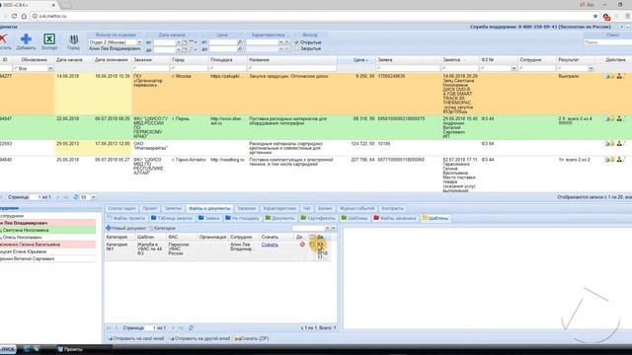Click the Название column filter field

(292, 69)
